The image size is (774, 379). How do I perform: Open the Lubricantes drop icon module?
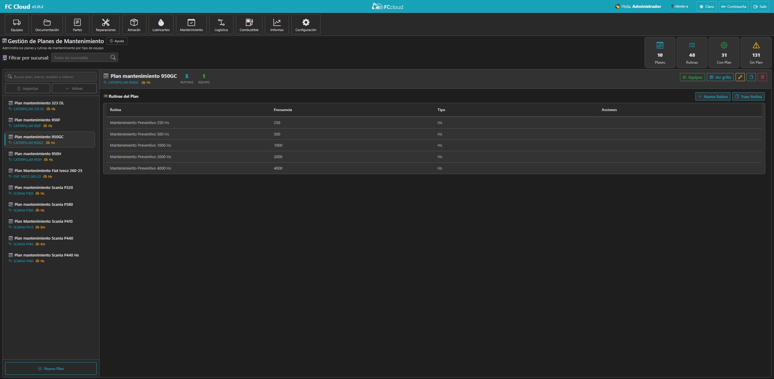161,24
